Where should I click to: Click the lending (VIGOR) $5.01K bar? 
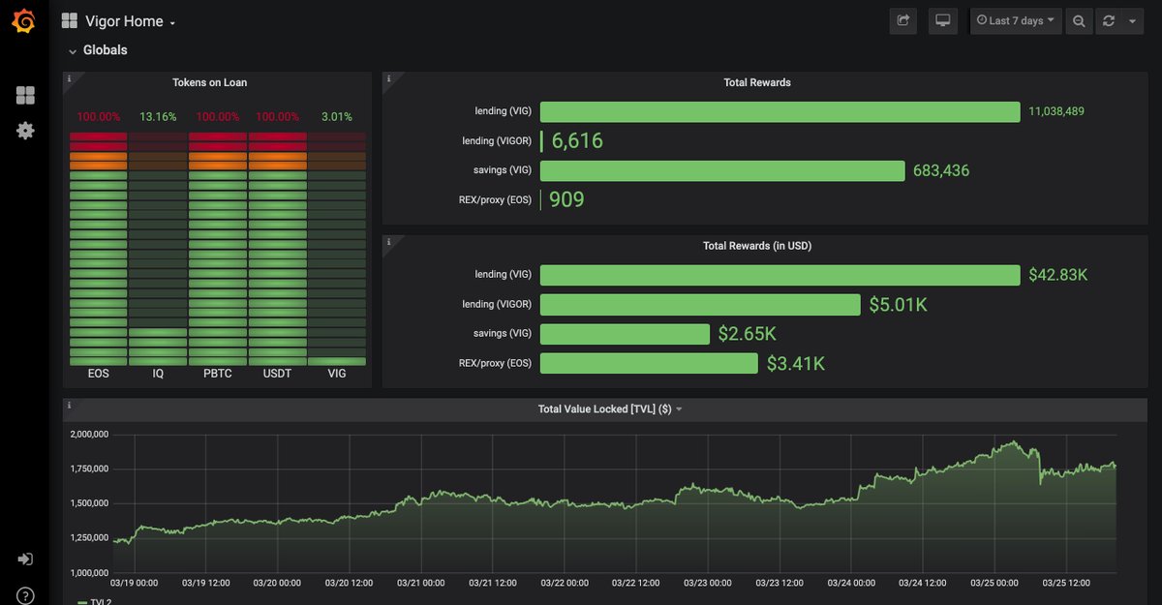click(700, 305)
